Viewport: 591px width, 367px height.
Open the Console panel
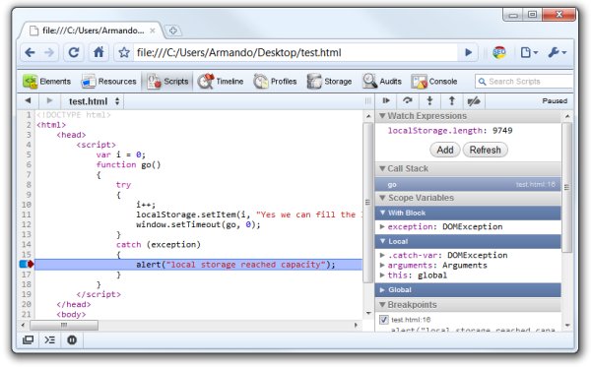(x=434, y=82)
